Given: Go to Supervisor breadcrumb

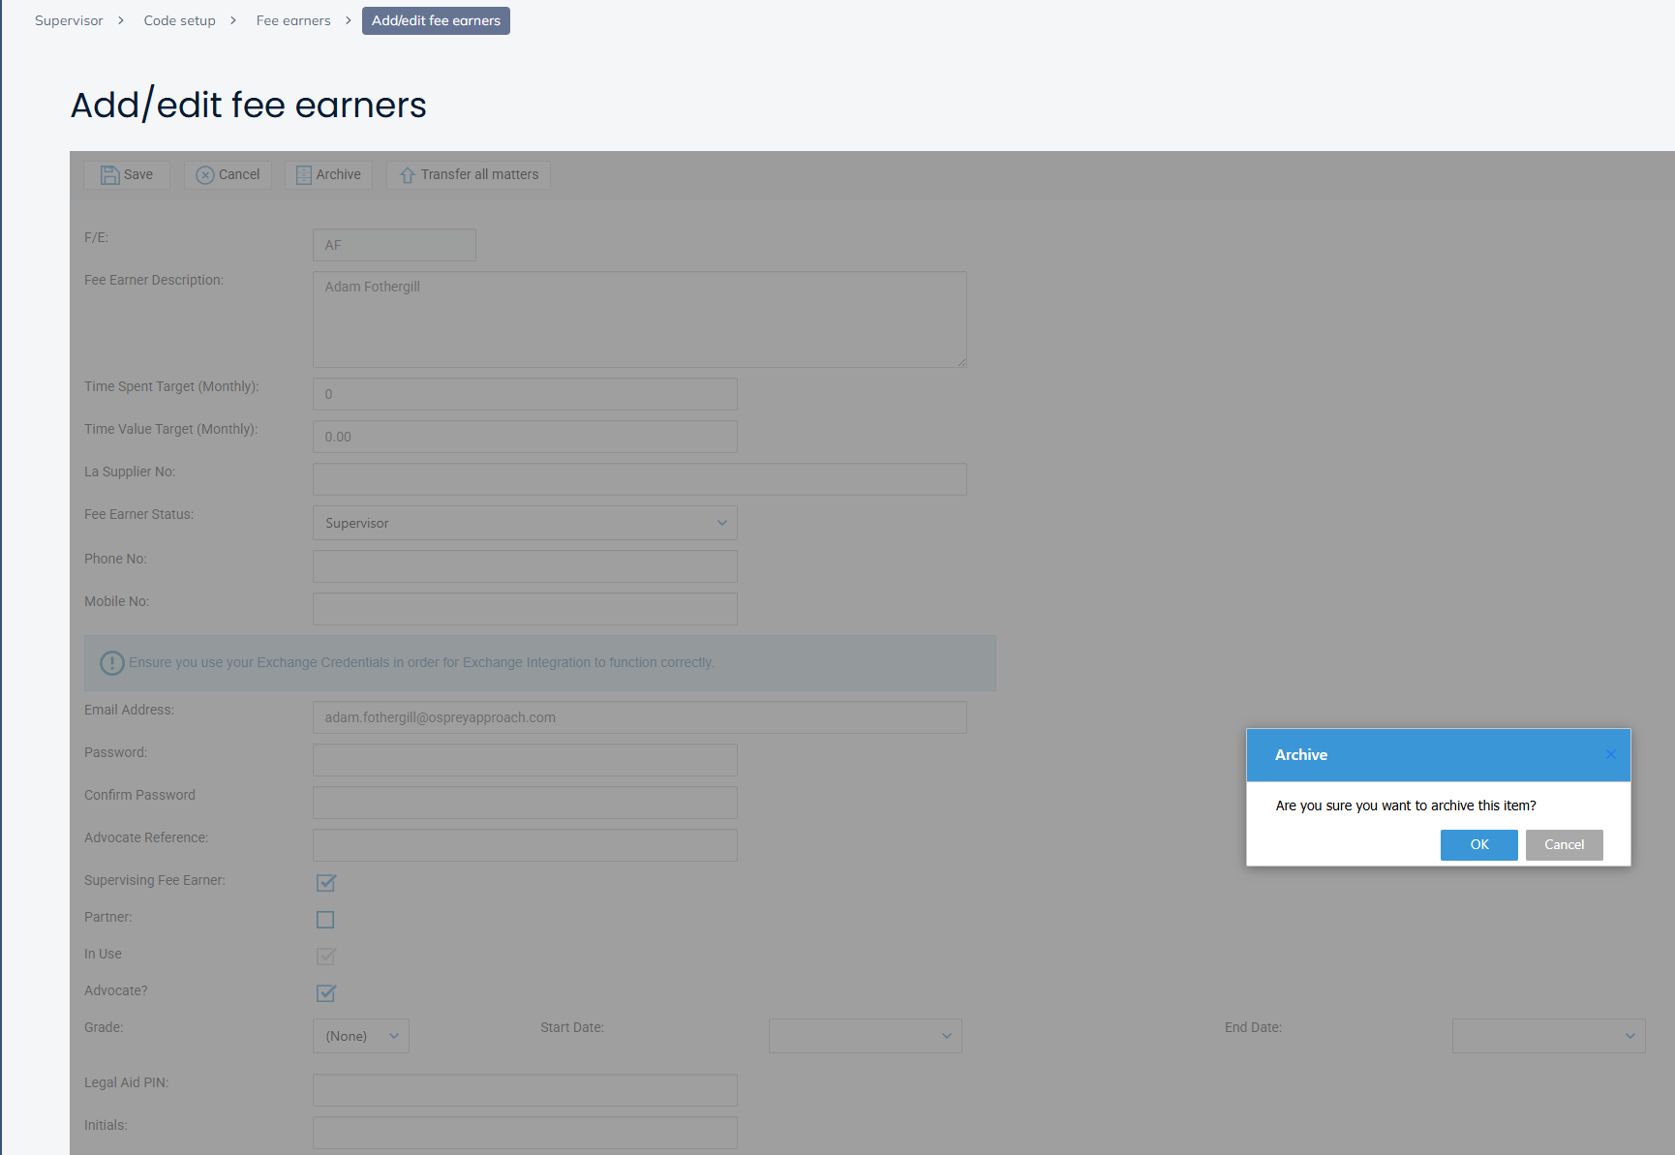Looking at the screenshot, I should tap(69, 20).
